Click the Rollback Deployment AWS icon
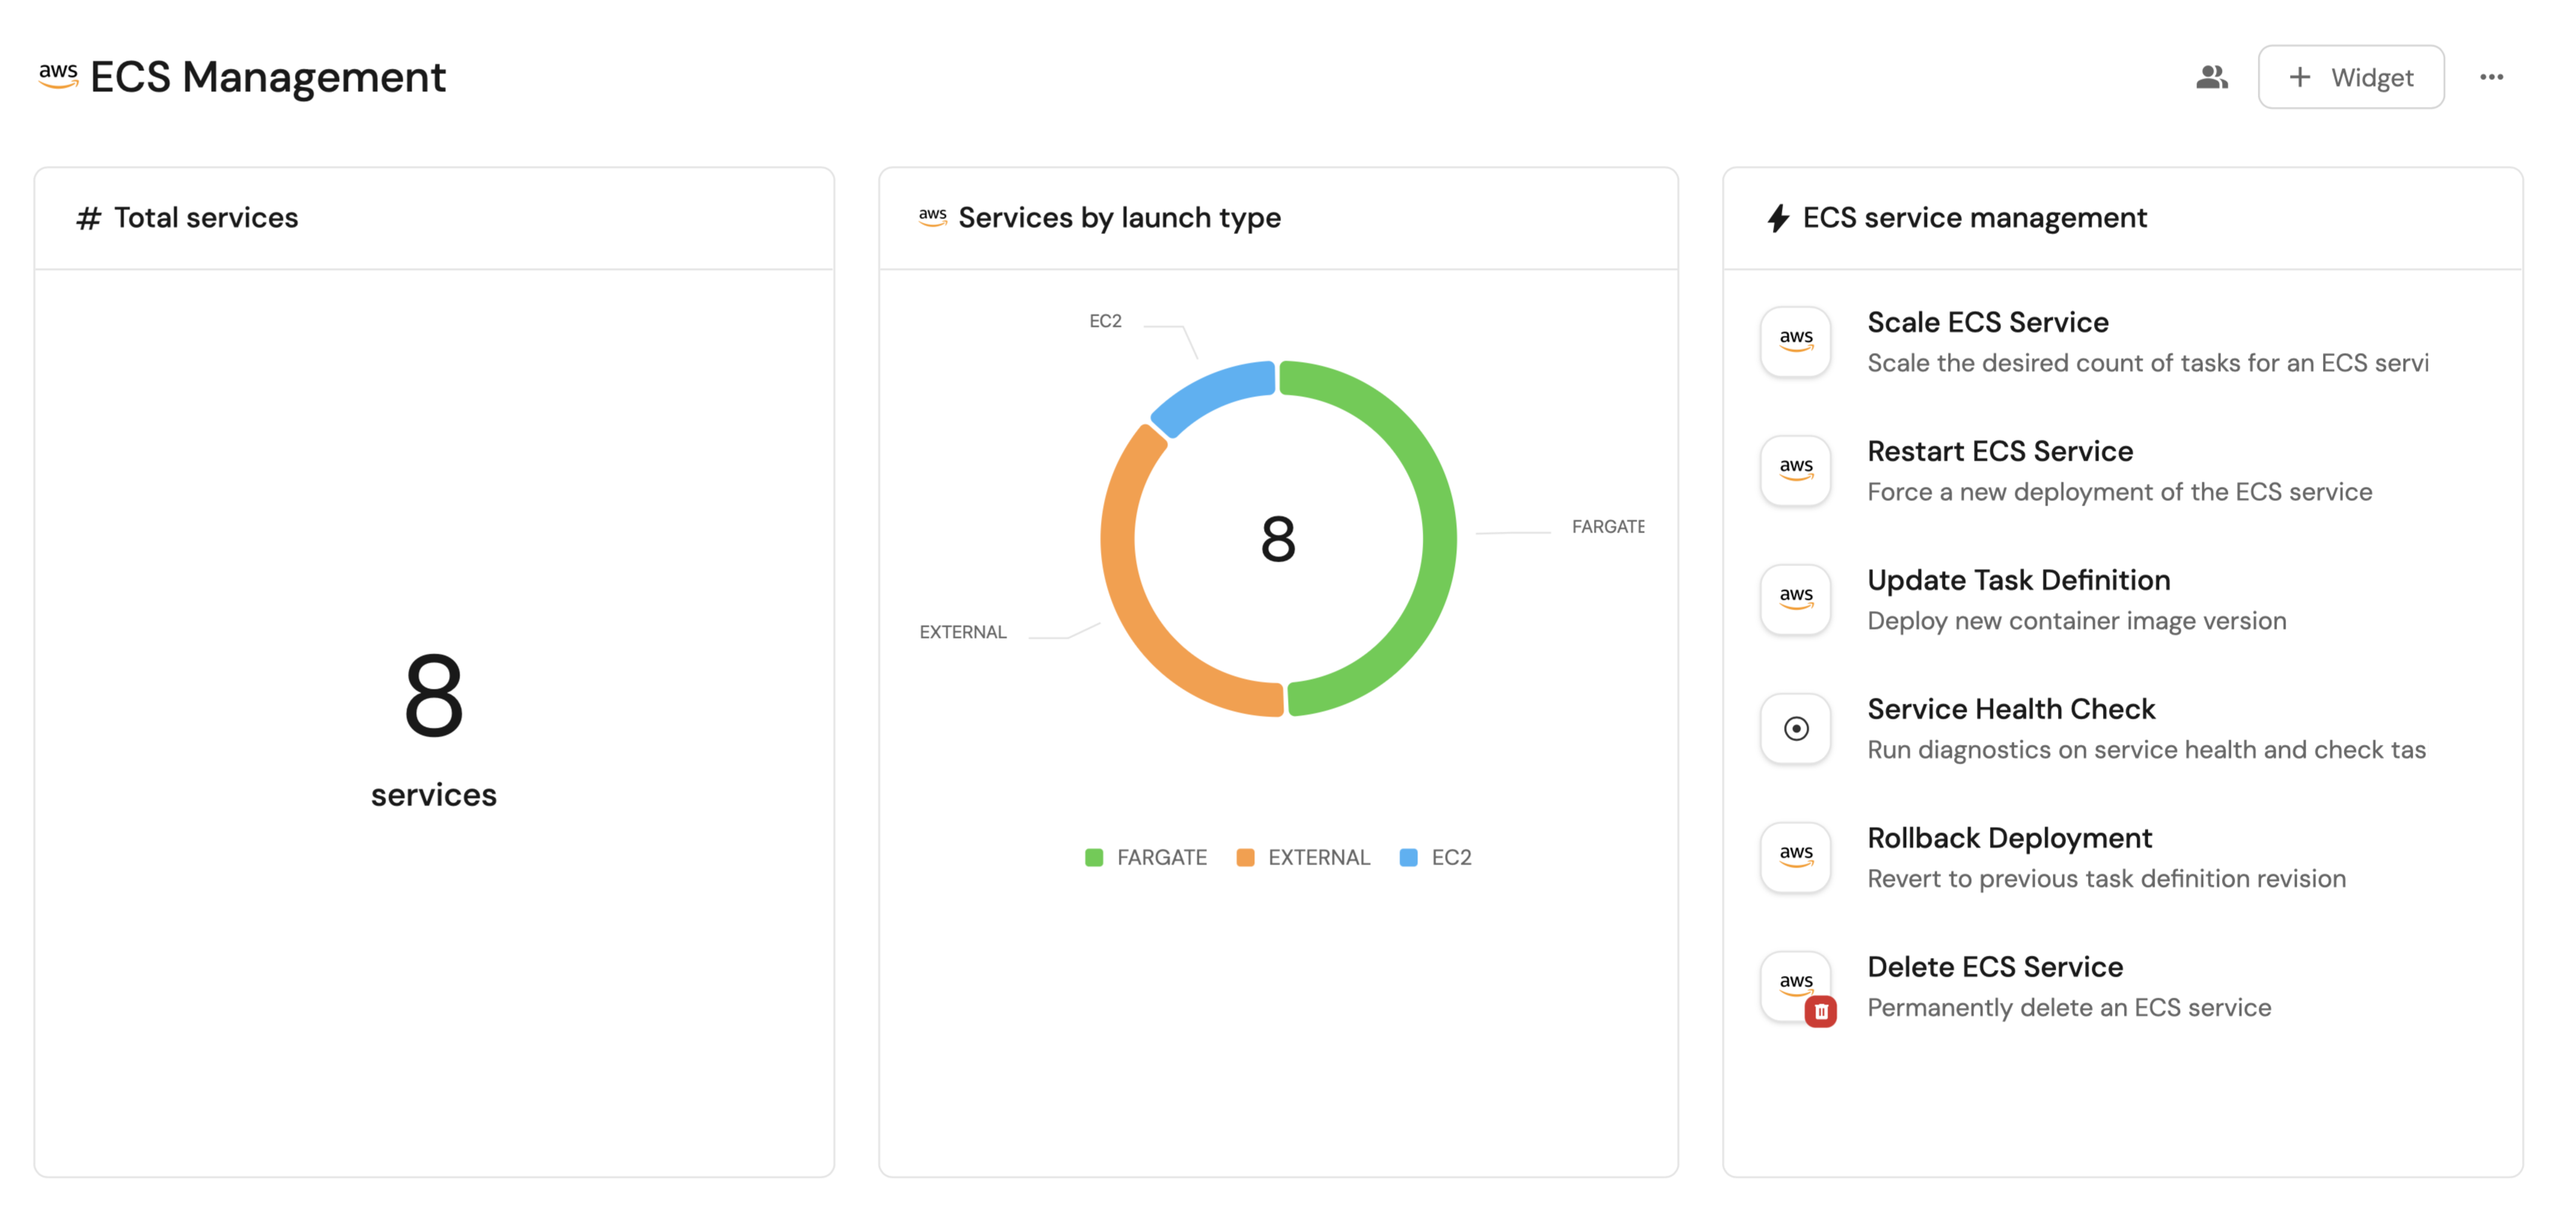Image resolution: width=2576 pixels, height=1210 pixels. coord(1795,857)
